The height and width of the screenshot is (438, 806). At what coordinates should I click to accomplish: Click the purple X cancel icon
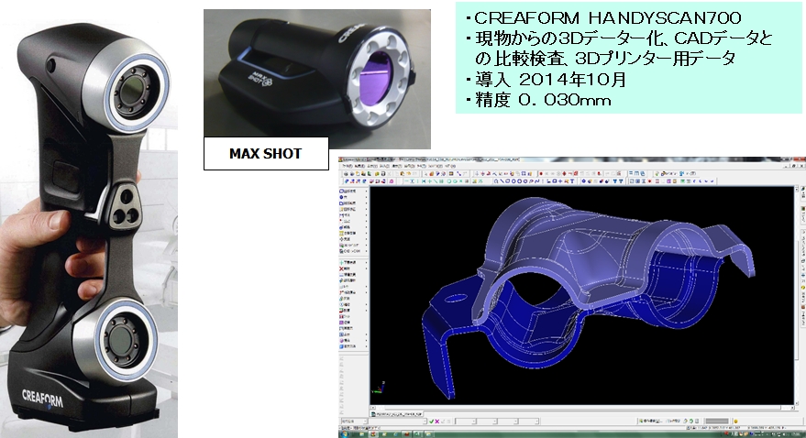coord(437,422)
